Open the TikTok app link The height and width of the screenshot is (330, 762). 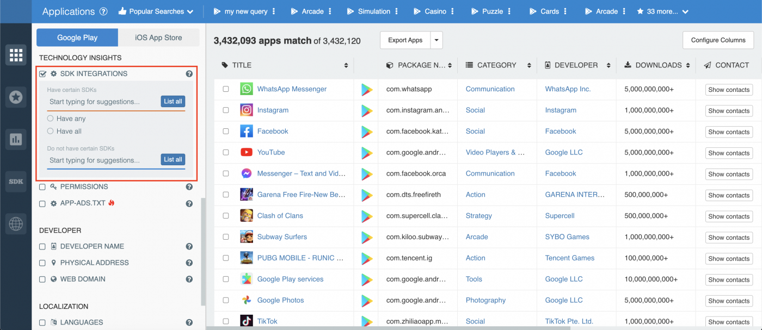pyautogui.click(x=267, y=321)
